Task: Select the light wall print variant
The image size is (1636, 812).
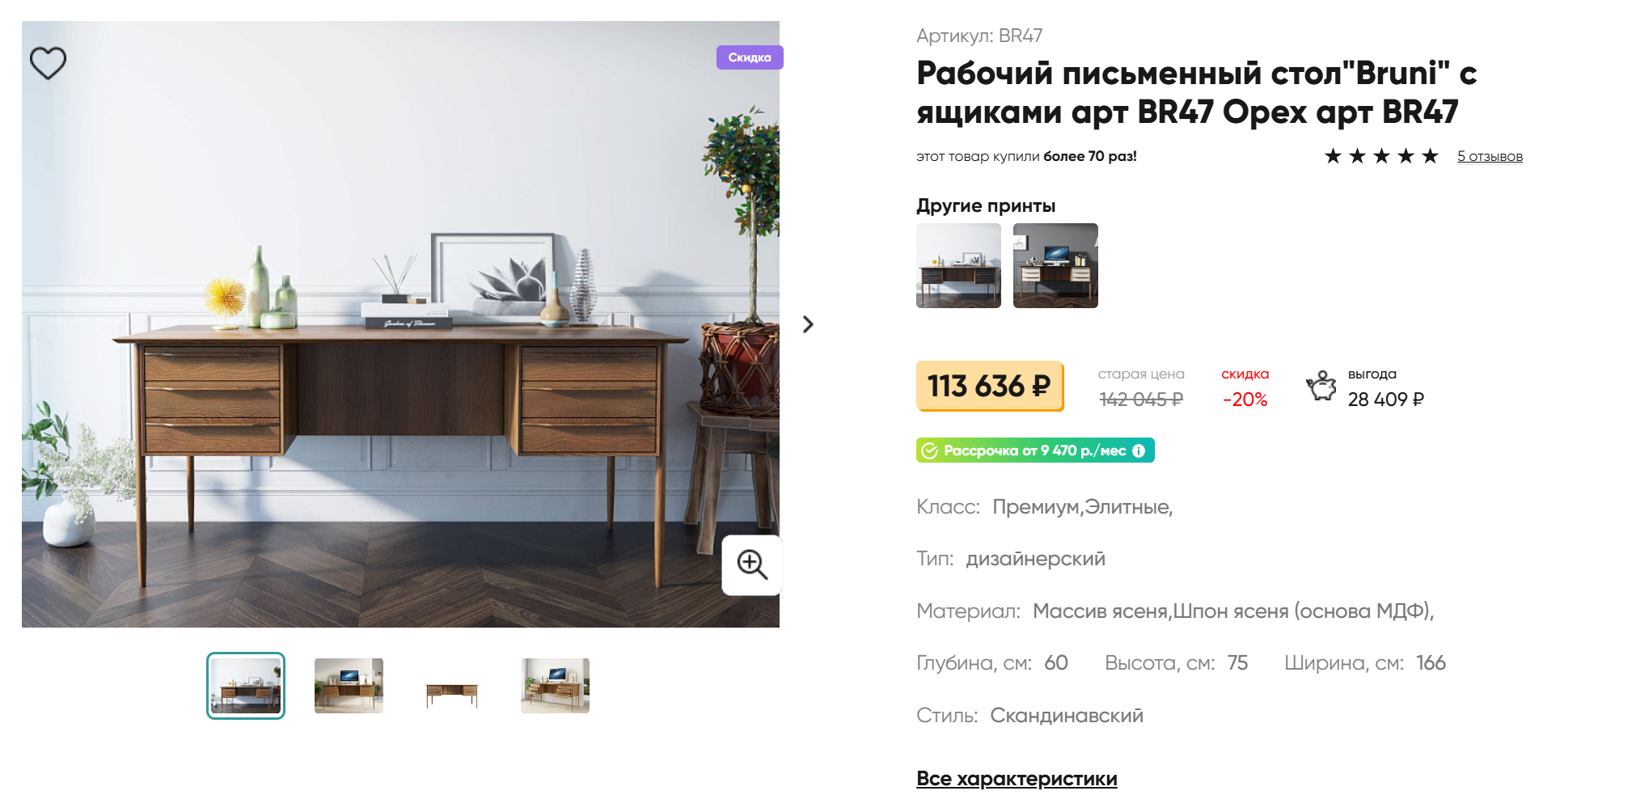Action: [x=958, y=265]
